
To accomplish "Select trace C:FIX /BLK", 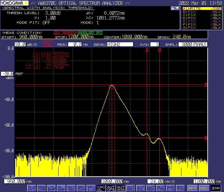I will (x=202, y=15).
